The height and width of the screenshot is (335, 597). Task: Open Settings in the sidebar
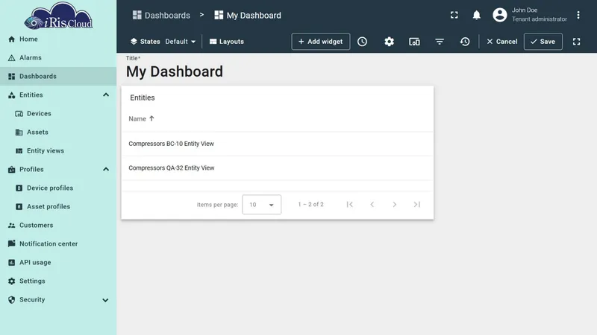(58, 281)
